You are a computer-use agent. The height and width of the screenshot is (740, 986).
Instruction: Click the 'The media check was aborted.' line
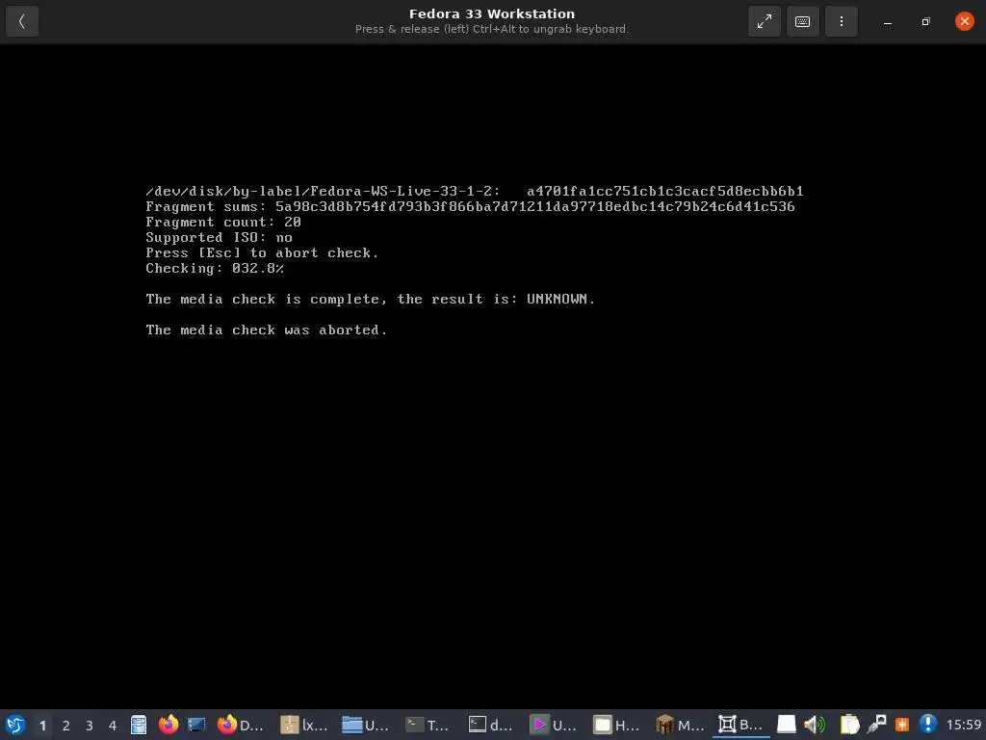(266, 330)
